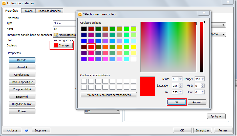Click the Type field showing Fluide
The width and height of the screenshot is (237, 136).
(x=64, y=23)
